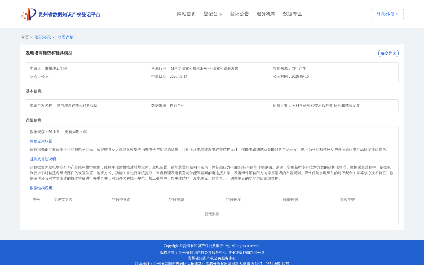Click the 详细信息 section heading

(x=34, y=120)
